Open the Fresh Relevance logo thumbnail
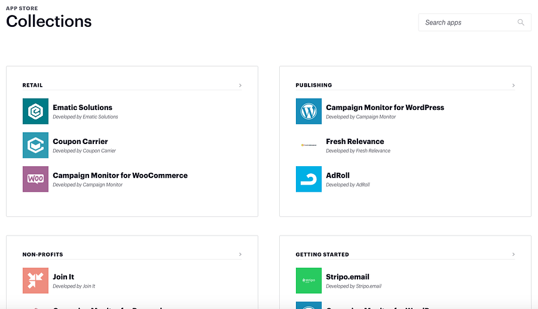538x309 pixels. coord(308,145)
